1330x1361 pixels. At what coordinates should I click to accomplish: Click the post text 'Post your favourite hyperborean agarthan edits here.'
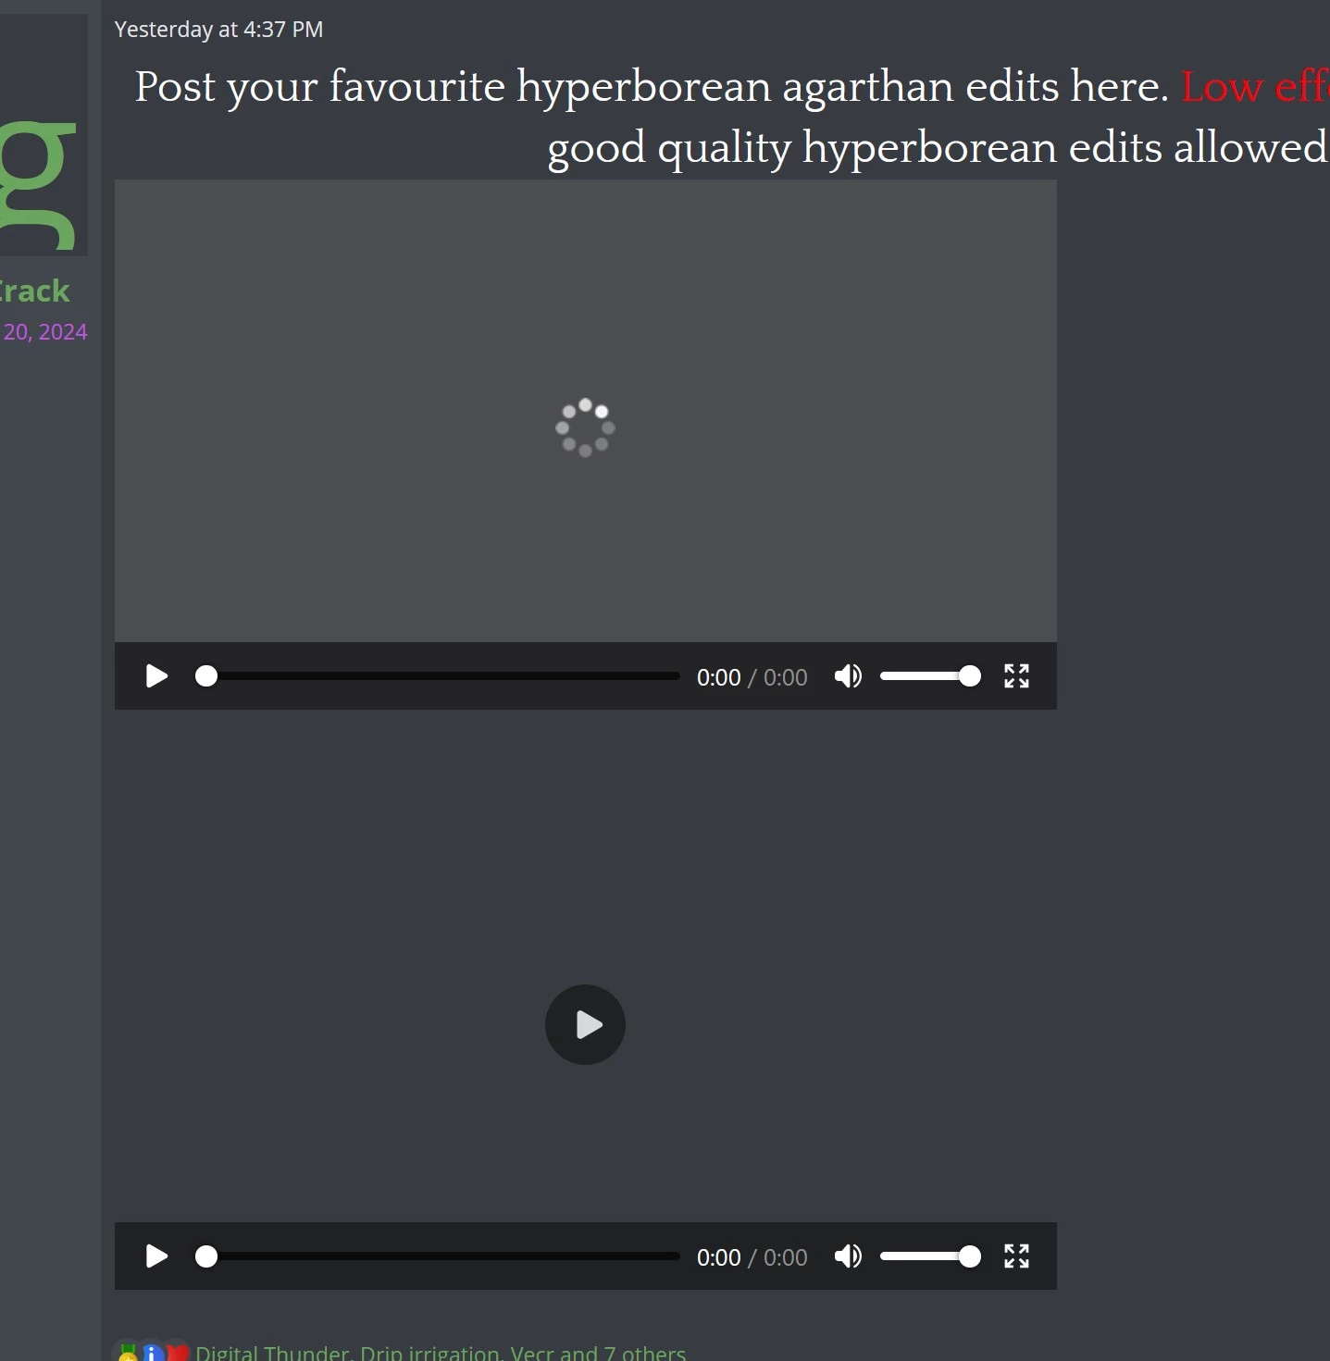click(652, 87)
